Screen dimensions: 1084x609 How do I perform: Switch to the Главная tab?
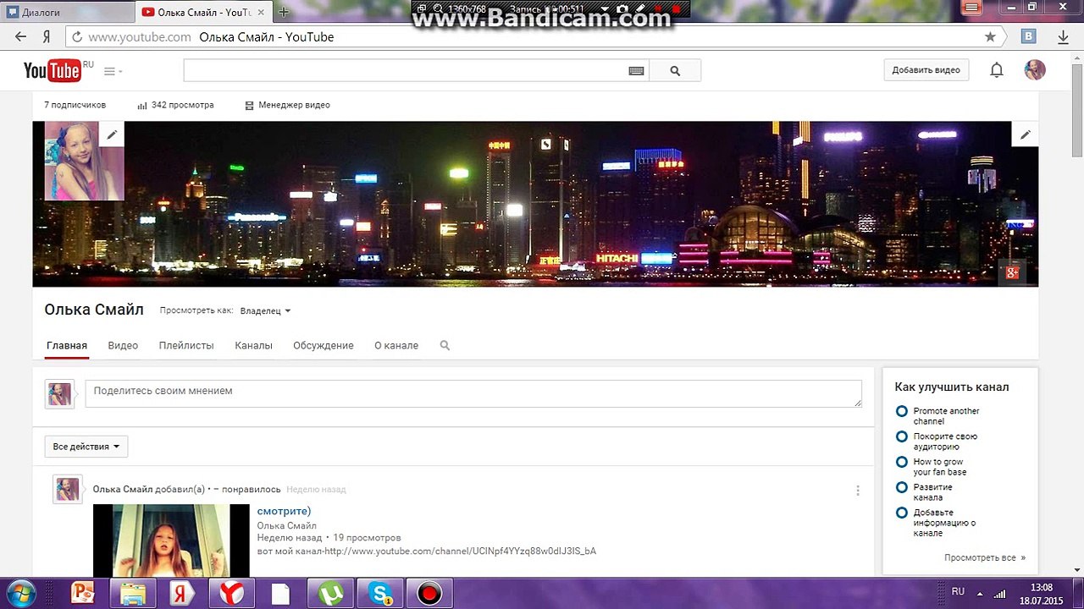pyautogui.click(x=67, y=345)
